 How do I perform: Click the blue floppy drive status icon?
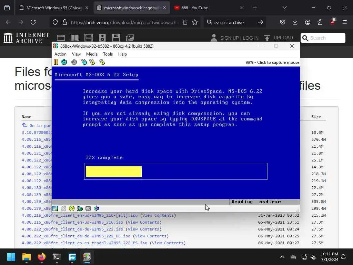[x=55, y=208]
